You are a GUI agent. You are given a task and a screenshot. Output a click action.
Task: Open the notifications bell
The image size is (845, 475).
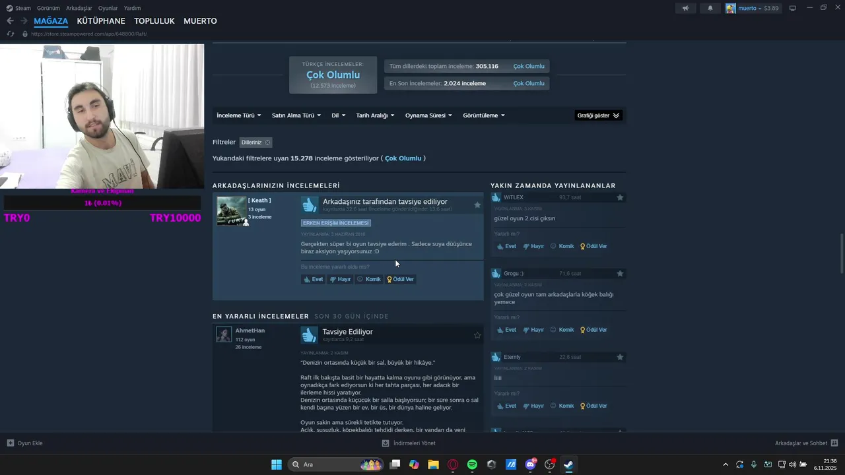pos(710,8)
